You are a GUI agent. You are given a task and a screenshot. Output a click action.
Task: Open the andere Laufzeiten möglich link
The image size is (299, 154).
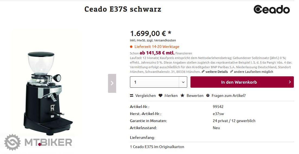point(253,72)
